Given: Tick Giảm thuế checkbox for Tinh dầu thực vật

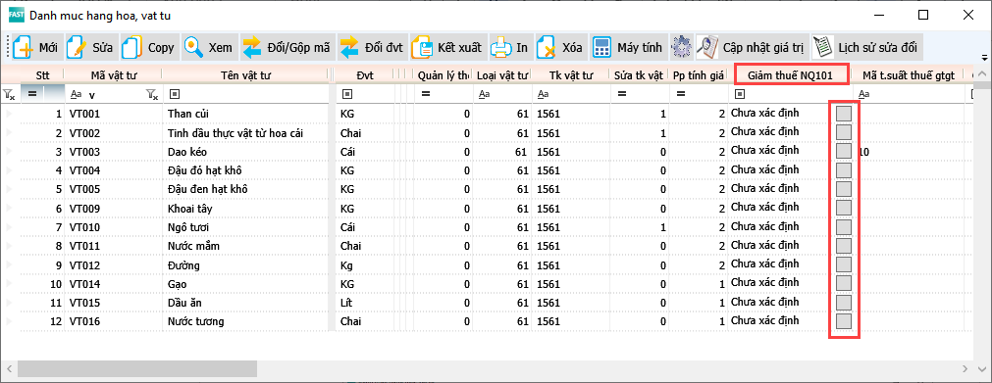Looking at the screenshot, I should [x=844, y=132].
